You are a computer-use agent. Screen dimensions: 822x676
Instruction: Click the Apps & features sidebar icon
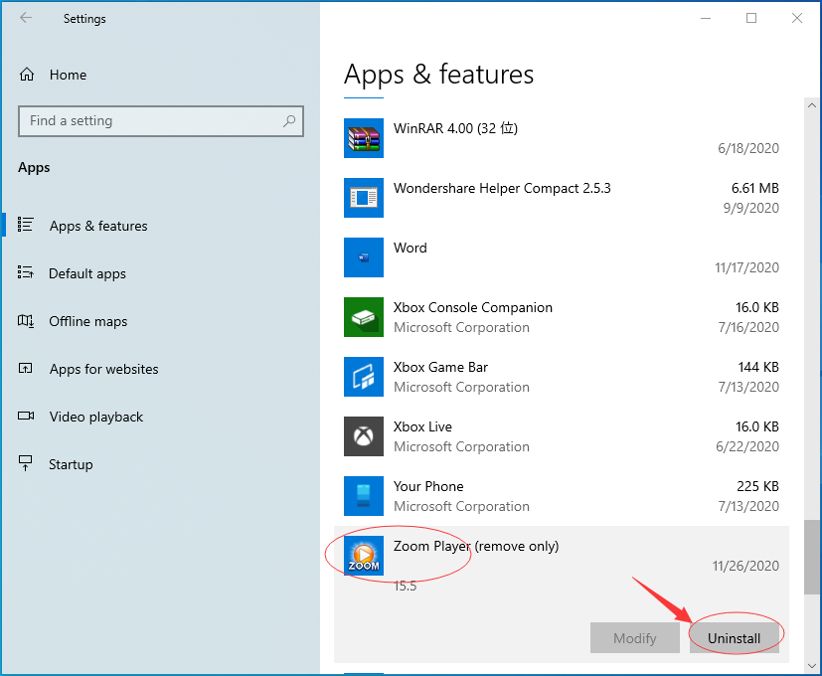[x=25, y=225]
